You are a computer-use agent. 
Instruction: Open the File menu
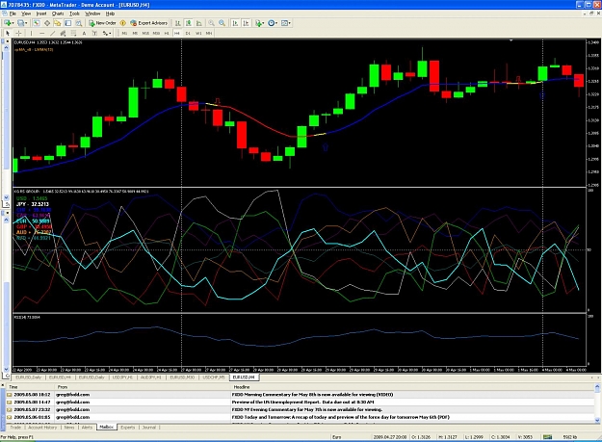(13, 13)
